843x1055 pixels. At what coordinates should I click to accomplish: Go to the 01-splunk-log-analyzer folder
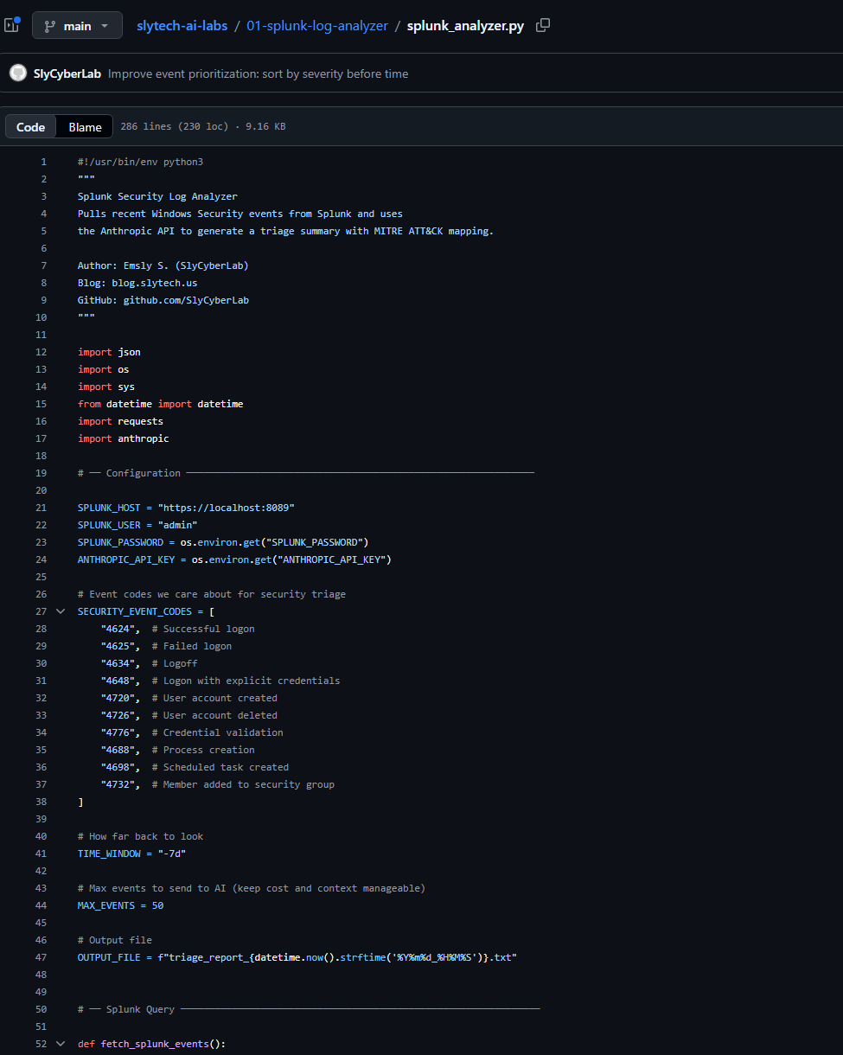pyautogui.click(x=317, y=26)
